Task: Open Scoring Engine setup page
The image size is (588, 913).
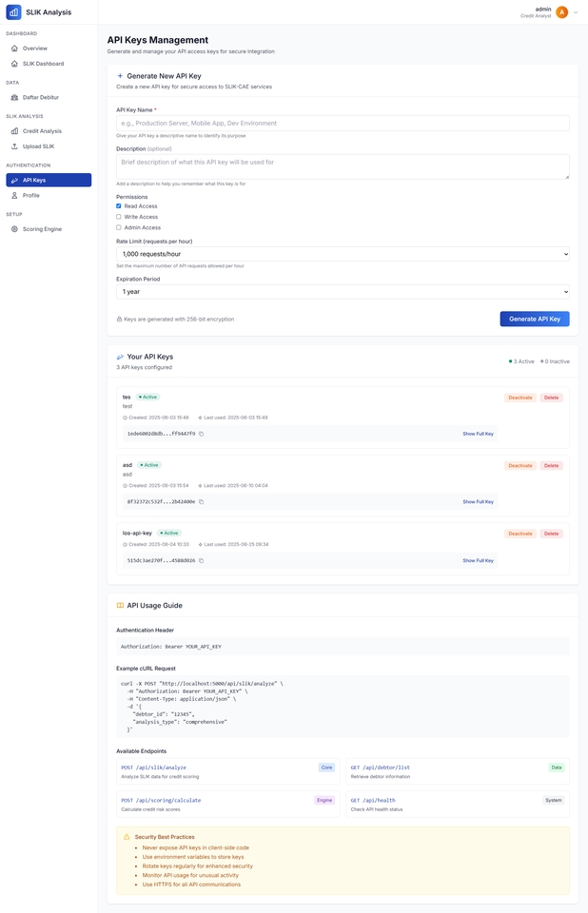Action: (49, 229)
